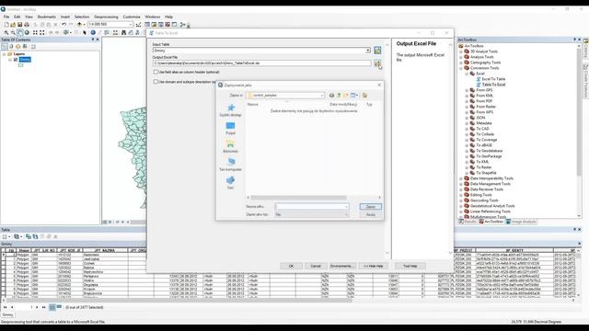Click the Output Excel File path field
The width and height of the screenshot is (589, 331).
261,63
